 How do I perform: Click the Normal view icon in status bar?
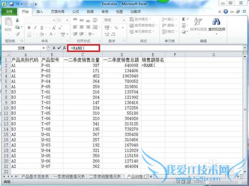[178, 182]
